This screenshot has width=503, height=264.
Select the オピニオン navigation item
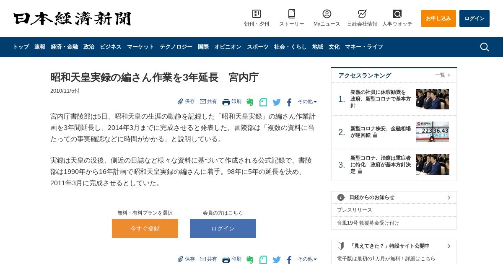point(228,47)
